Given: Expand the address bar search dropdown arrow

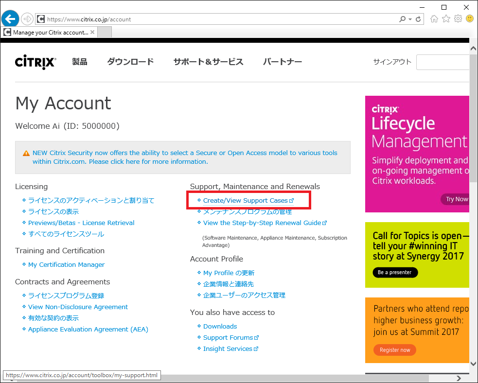Looking at the screenshot, I should (x=410, y=19).
